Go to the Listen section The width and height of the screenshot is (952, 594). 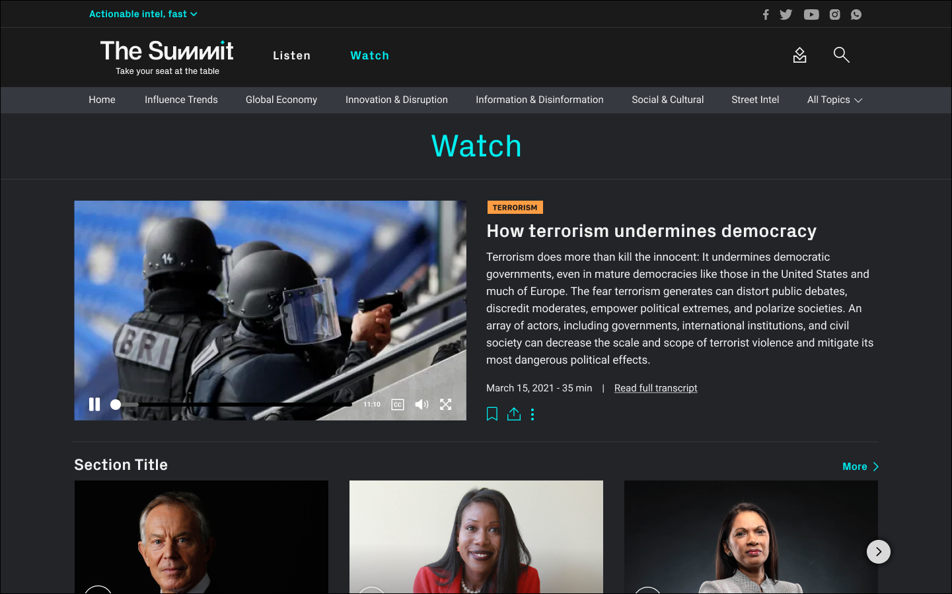292,55
